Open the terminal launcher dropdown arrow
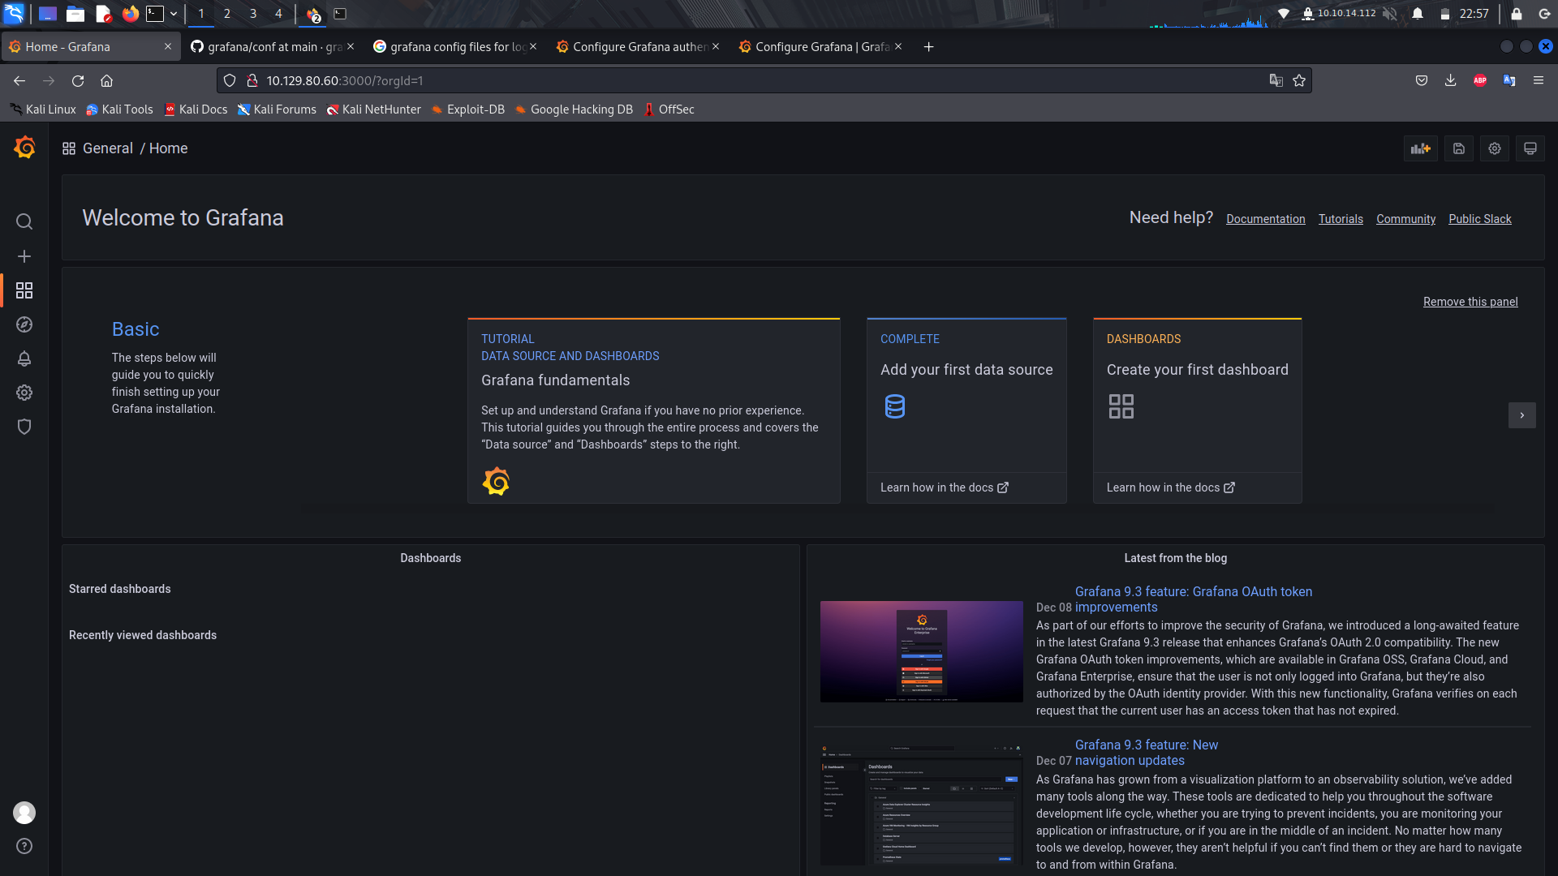This screenshot has width=1558, height=876. click(x=174, y=14)
